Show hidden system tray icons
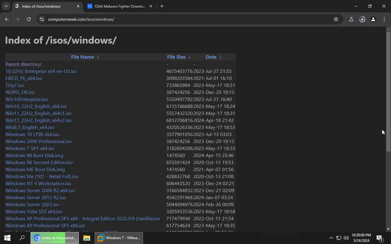 (x=331, y=238)
